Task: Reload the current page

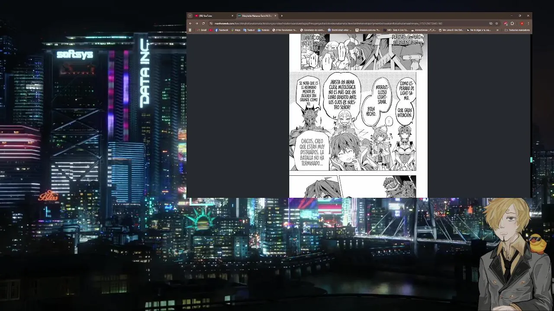Action: [203, 23]
